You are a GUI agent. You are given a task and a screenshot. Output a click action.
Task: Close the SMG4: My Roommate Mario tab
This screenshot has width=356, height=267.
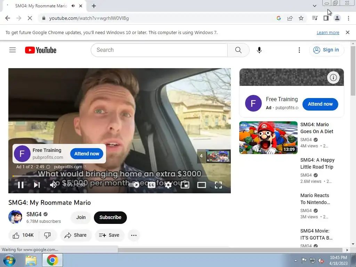[81, 6]
